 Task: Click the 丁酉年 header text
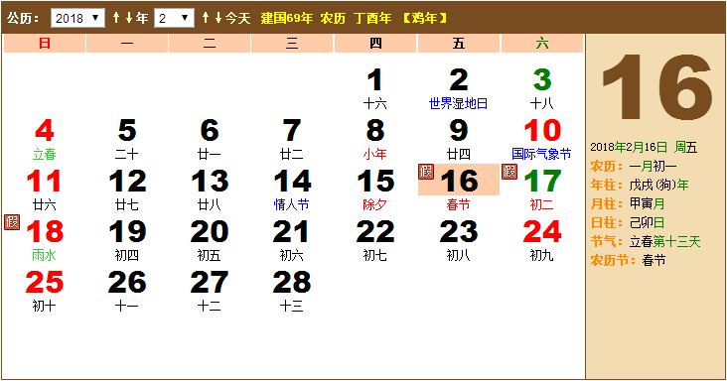tap(372, 18)
